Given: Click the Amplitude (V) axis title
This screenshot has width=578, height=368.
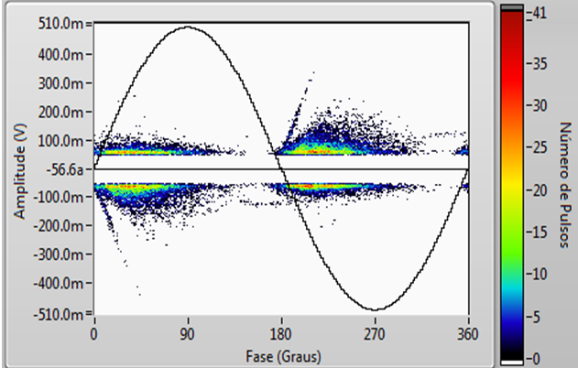Looking at the screenshot, I should pos(18,168).
